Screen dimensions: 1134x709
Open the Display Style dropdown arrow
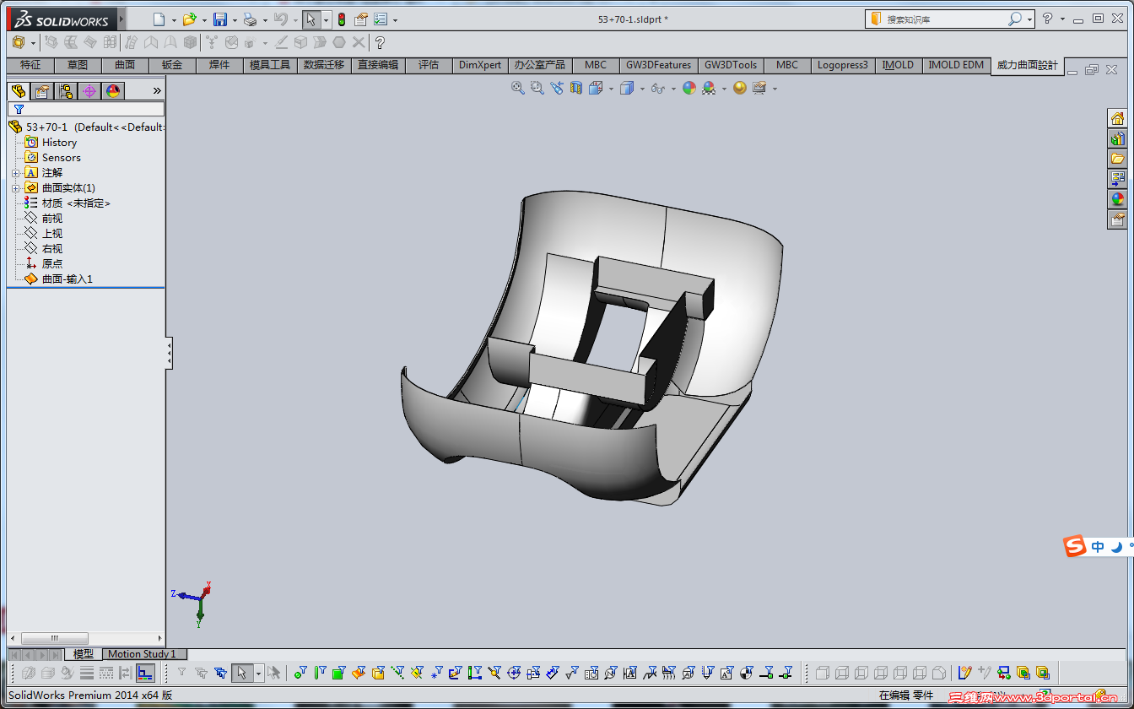point(642,89)
